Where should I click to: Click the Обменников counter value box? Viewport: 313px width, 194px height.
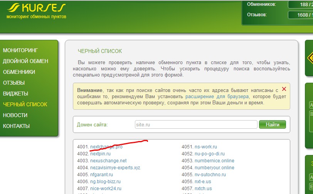click(x=300, y=5)
